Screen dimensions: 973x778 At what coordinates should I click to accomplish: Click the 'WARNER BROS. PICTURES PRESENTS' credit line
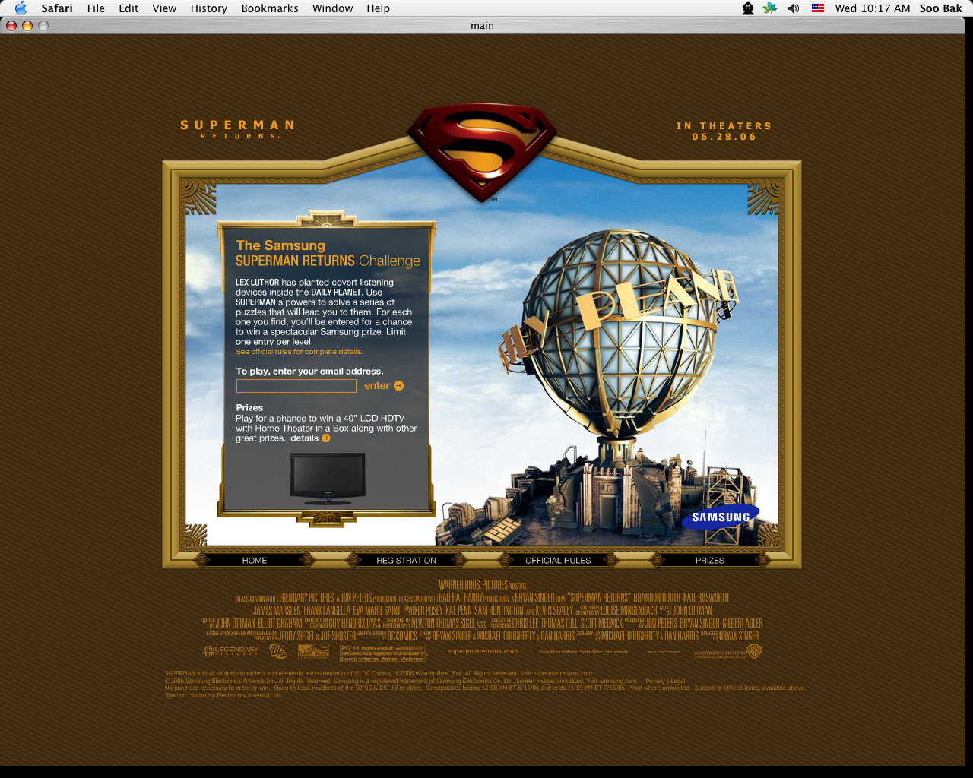(x=483, y=585)
